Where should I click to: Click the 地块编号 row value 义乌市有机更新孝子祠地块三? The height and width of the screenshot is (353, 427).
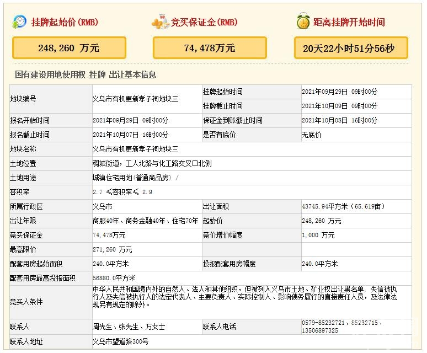point(135,99)
